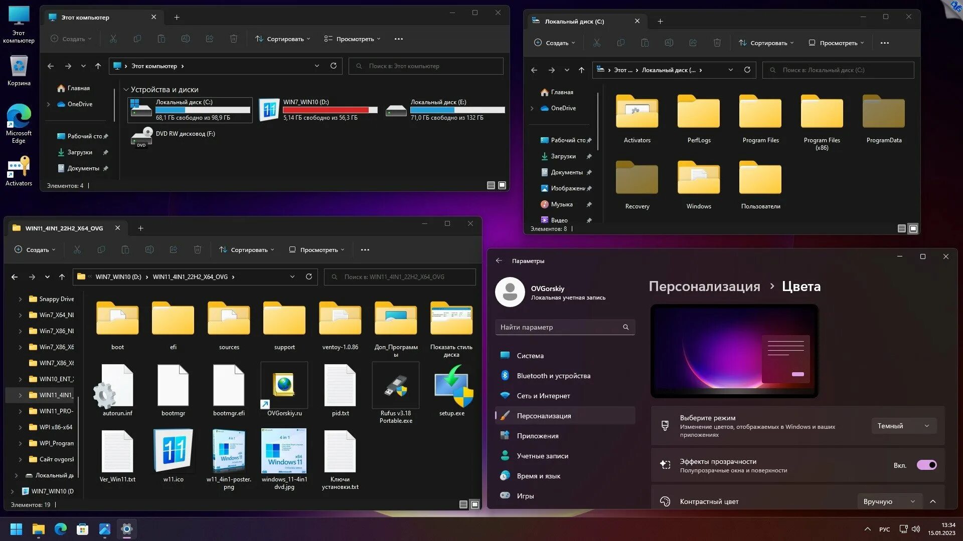The width and height of the screenshot is (963, 541).
Task: Open the Персонализация settings section
Action: [544, 416]
